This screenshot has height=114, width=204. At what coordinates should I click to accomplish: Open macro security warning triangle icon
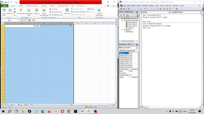(15, 15)
